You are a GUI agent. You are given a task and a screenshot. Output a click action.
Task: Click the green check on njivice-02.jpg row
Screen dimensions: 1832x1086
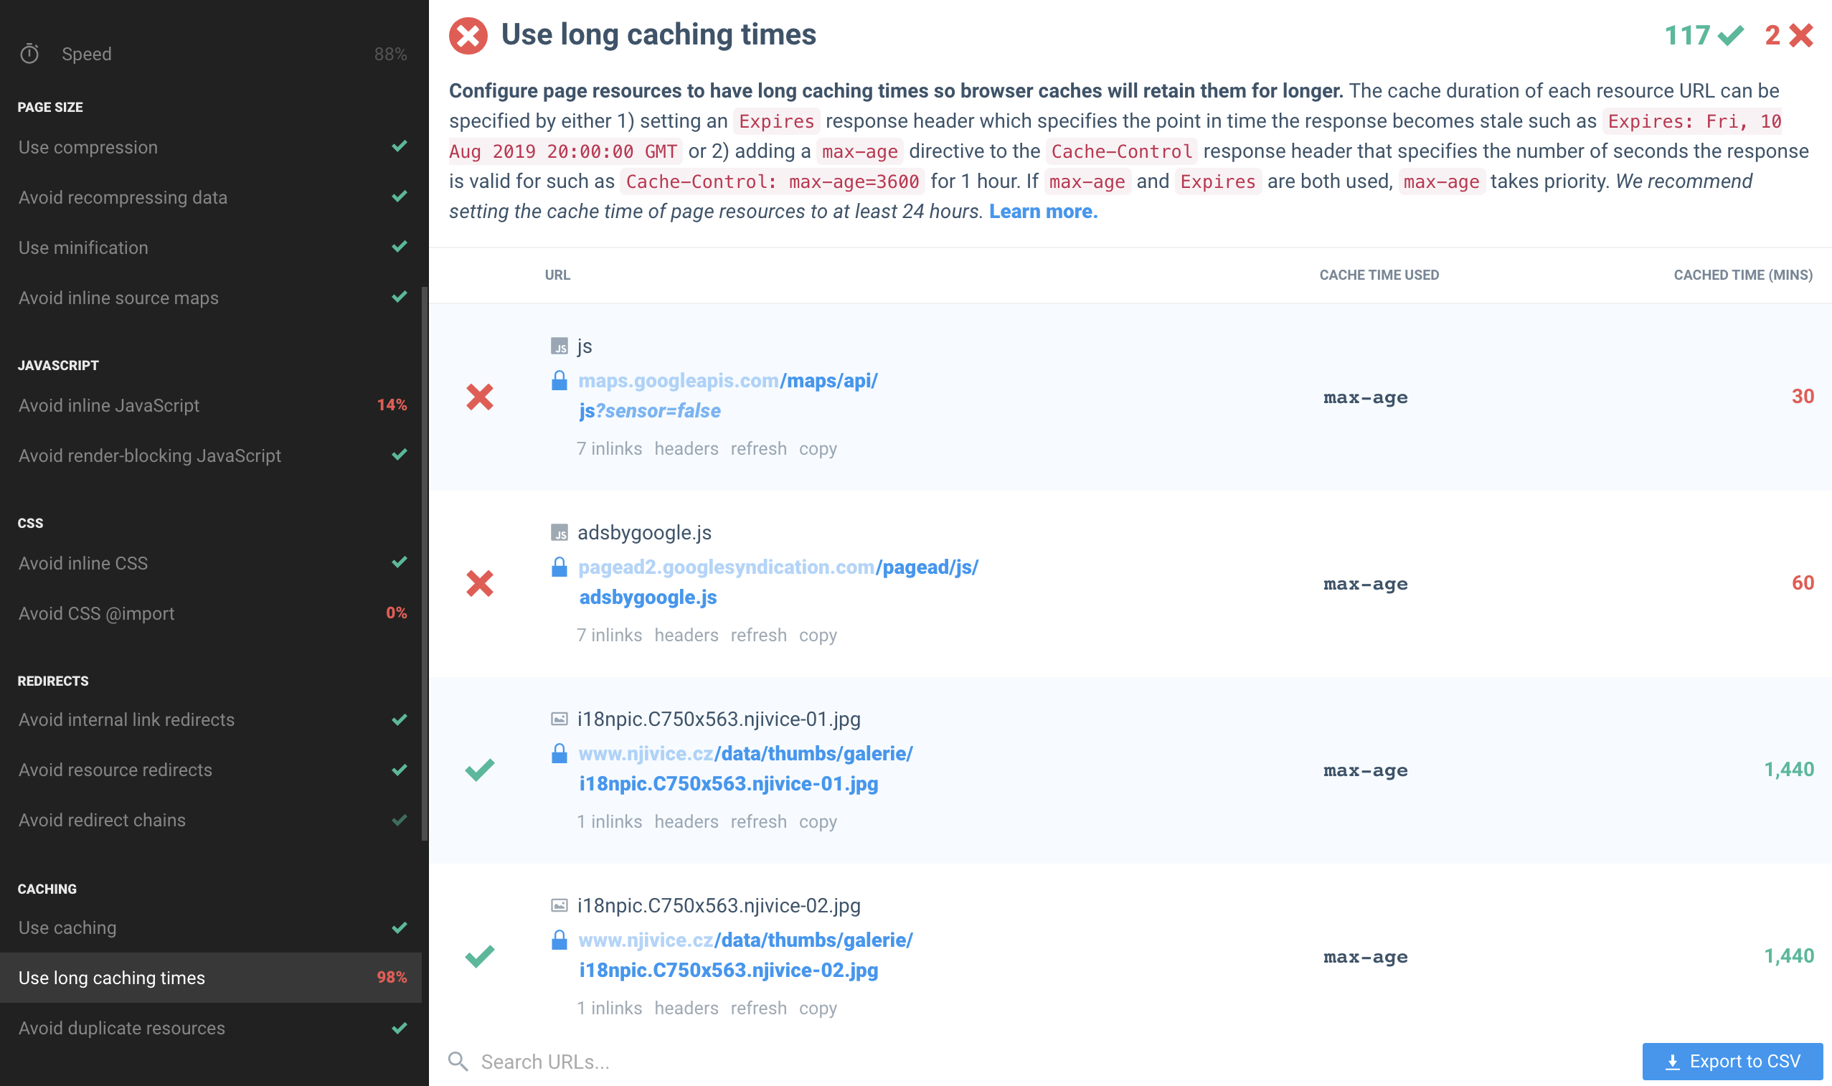480,955
